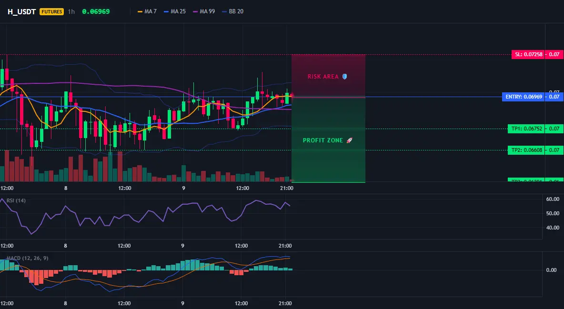
Task: Click the rocket icon beside PROFIT ZONE
Action: click(x=349, y=140)
